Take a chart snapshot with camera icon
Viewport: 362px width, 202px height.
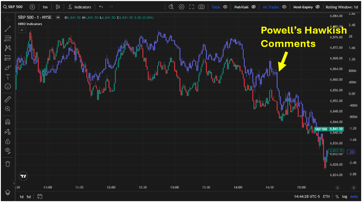201,7
